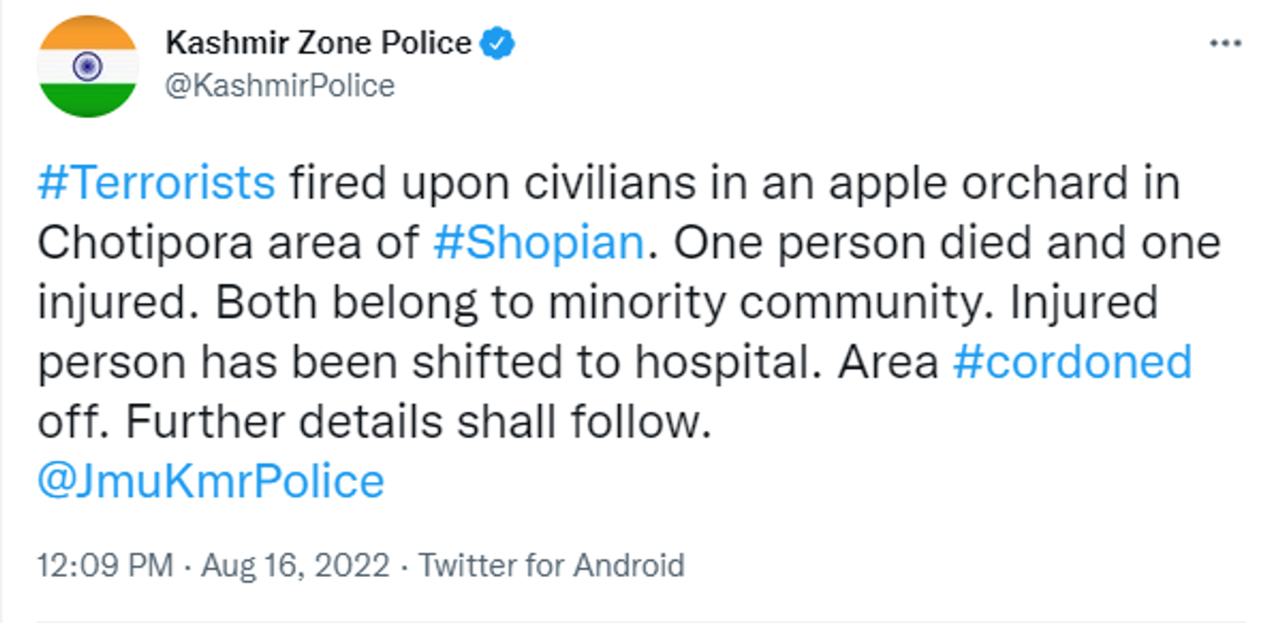Open the Indian flag profile avatar
The height and width of the screenshot is (623, 1280).
[x=88, y=67]
